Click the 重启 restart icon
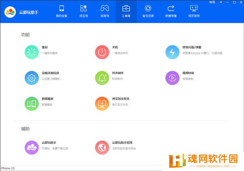 pyautogui.click(x=32, y=52)
